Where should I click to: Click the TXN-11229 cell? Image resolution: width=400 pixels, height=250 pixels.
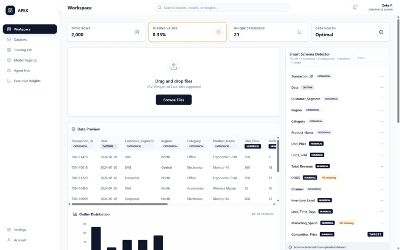[79, 178]
